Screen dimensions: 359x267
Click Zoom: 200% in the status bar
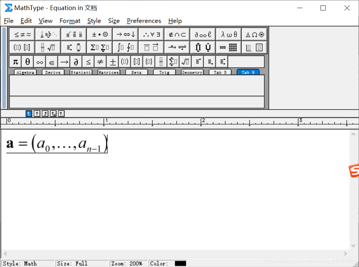coord(126,263)
